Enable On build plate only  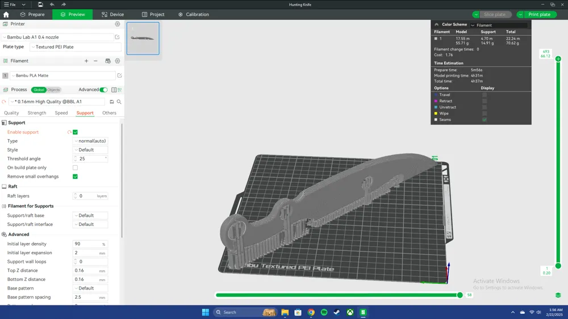pos(76,167)
